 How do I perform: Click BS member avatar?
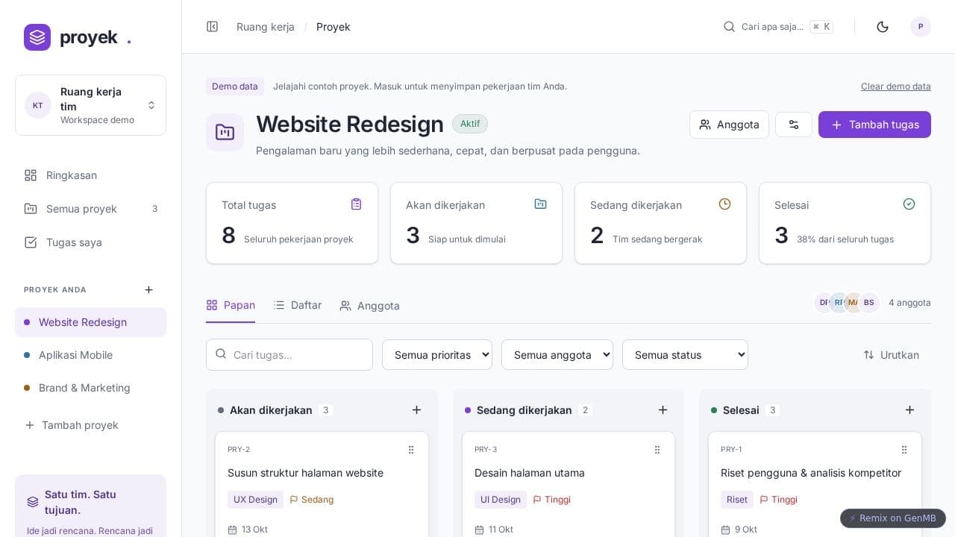(x=869, y=303)
